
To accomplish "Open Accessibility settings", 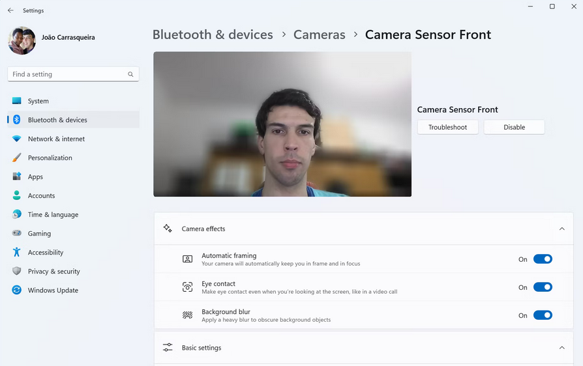I will pyautogui.click(x=73, y=252).
